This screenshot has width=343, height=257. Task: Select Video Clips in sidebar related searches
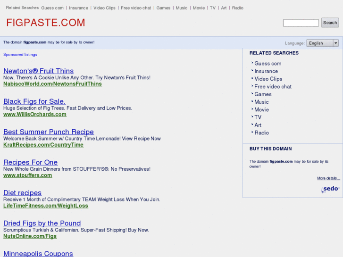click(268, 79)
